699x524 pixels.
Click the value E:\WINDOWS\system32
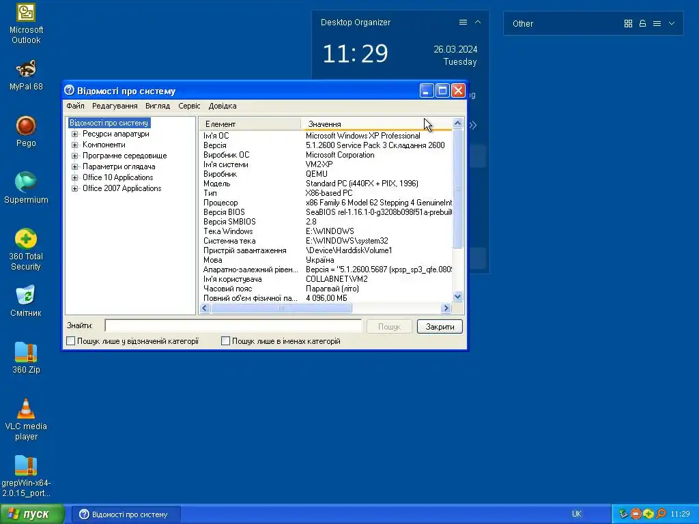(347, 241)
